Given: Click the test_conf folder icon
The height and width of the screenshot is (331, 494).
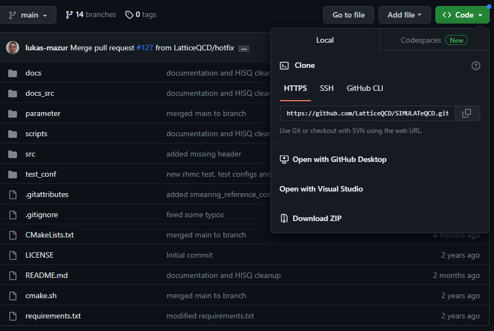Looking at the screenshot, I should point(13,175).
